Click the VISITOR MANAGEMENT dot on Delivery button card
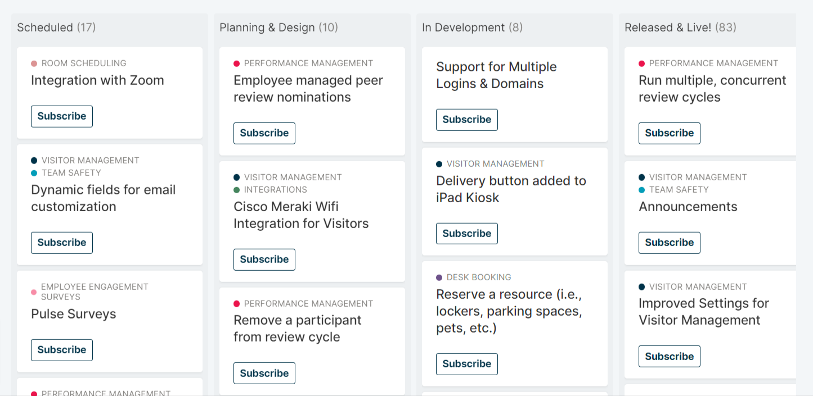The image size is (813, 396). (x=440, y=163)
